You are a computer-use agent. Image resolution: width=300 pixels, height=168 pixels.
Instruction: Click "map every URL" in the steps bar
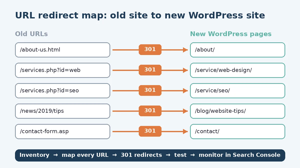tap(85, 155)
